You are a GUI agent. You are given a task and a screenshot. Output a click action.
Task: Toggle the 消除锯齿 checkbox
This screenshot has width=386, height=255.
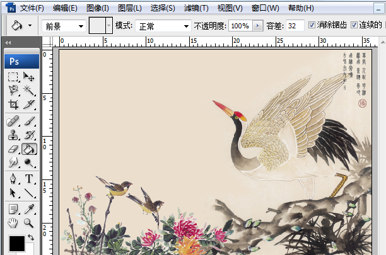pyautogui.click(x=312, y=25)
